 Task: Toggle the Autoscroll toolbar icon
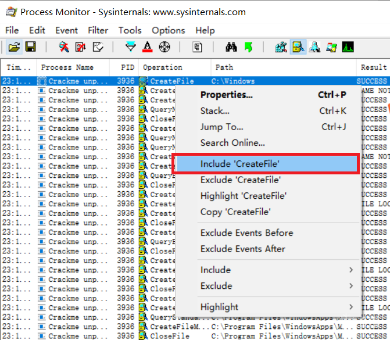pyautogui.click(x=81, y=46)
